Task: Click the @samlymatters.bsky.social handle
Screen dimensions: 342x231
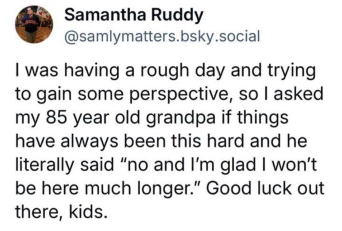Action: (x=161, y=36)
